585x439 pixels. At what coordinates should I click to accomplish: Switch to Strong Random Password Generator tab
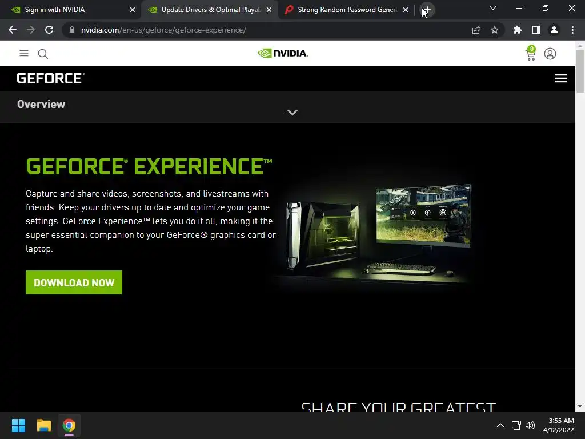[346, 10]
